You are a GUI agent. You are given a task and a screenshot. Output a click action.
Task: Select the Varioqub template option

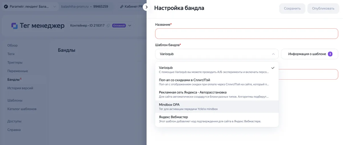[217, 70]
